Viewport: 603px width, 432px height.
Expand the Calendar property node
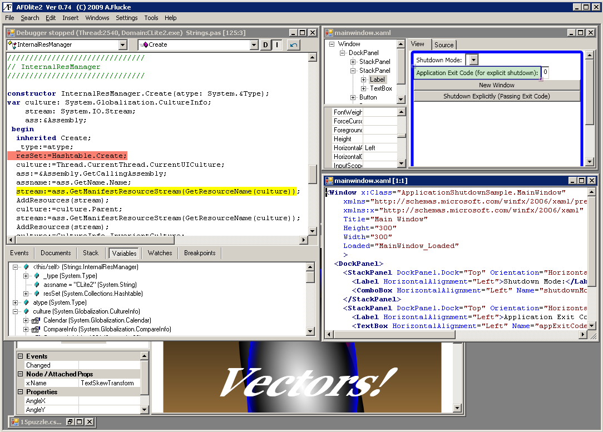pyautogui.click(x=26, y=320)
